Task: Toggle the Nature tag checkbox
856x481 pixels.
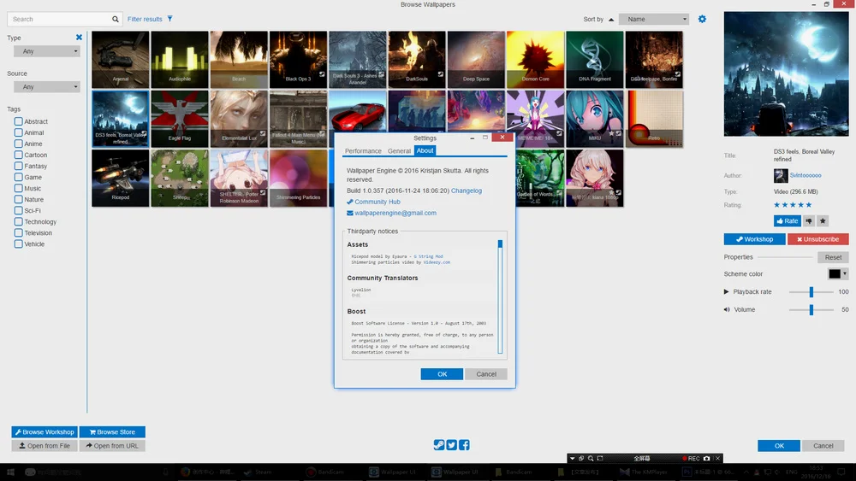Action: coord(19,199)
